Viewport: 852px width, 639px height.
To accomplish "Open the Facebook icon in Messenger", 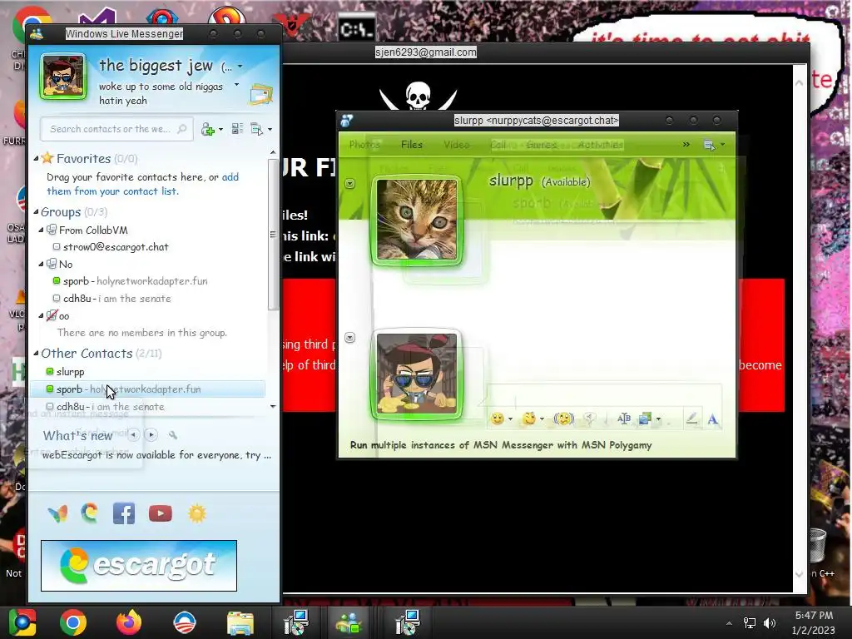I will (x=124, y=513).
